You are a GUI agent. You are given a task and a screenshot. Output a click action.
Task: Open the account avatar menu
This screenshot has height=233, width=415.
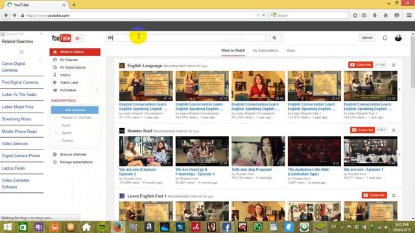pos(398,38)
